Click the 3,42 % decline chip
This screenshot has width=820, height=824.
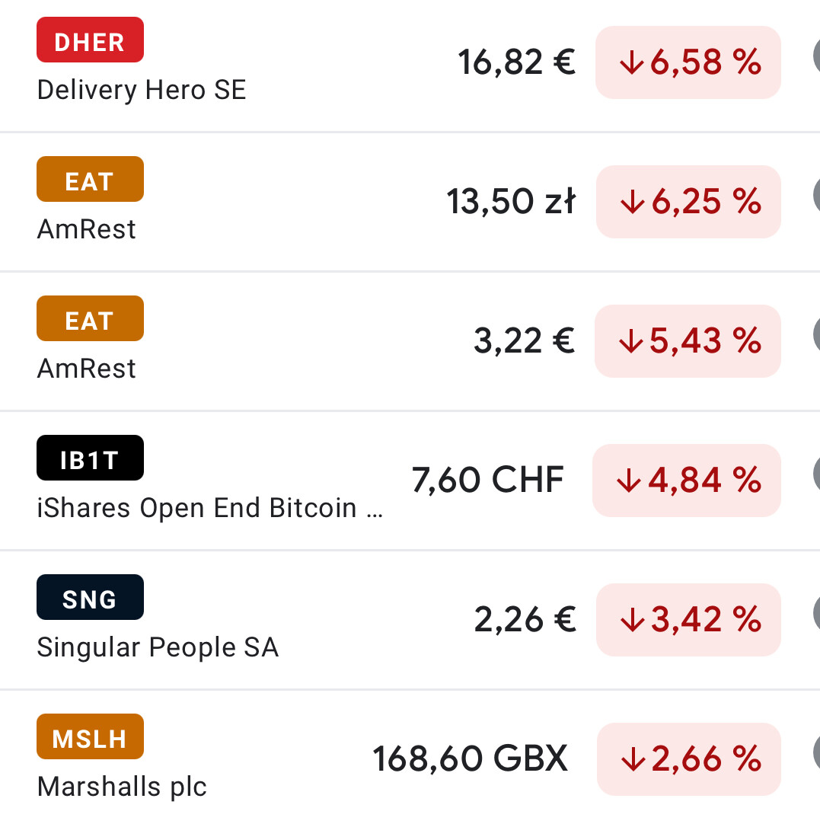(x=688, y=620)
